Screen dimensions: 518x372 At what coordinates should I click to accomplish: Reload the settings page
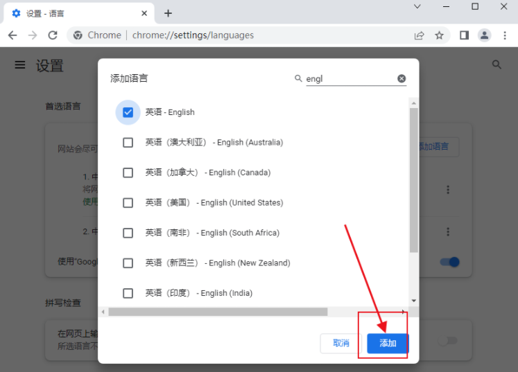coord(53,35)
